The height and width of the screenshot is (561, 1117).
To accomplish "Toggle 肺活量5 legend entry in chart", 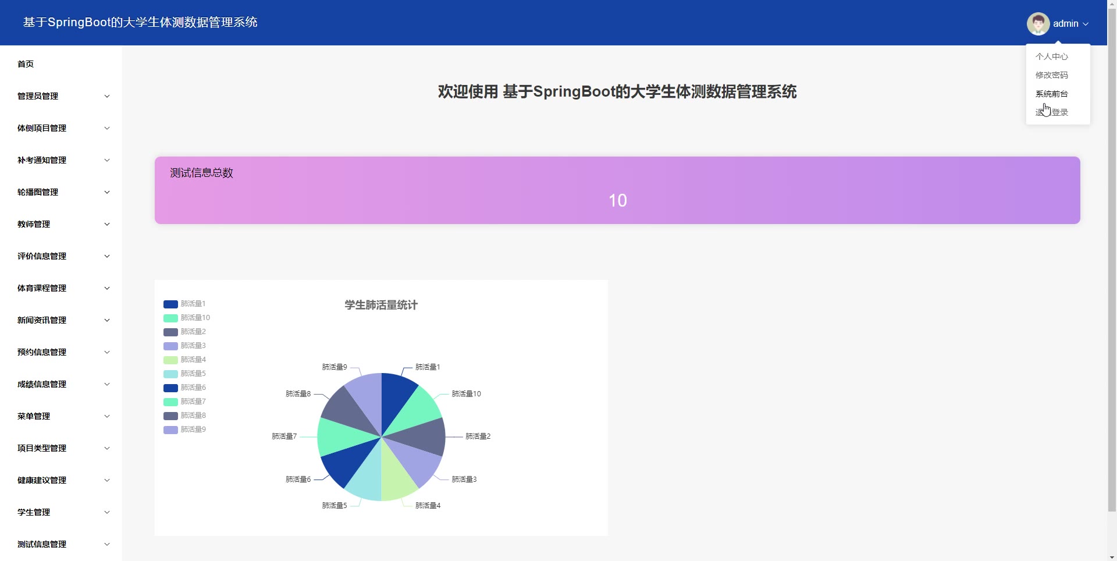I will click(184, 374).
